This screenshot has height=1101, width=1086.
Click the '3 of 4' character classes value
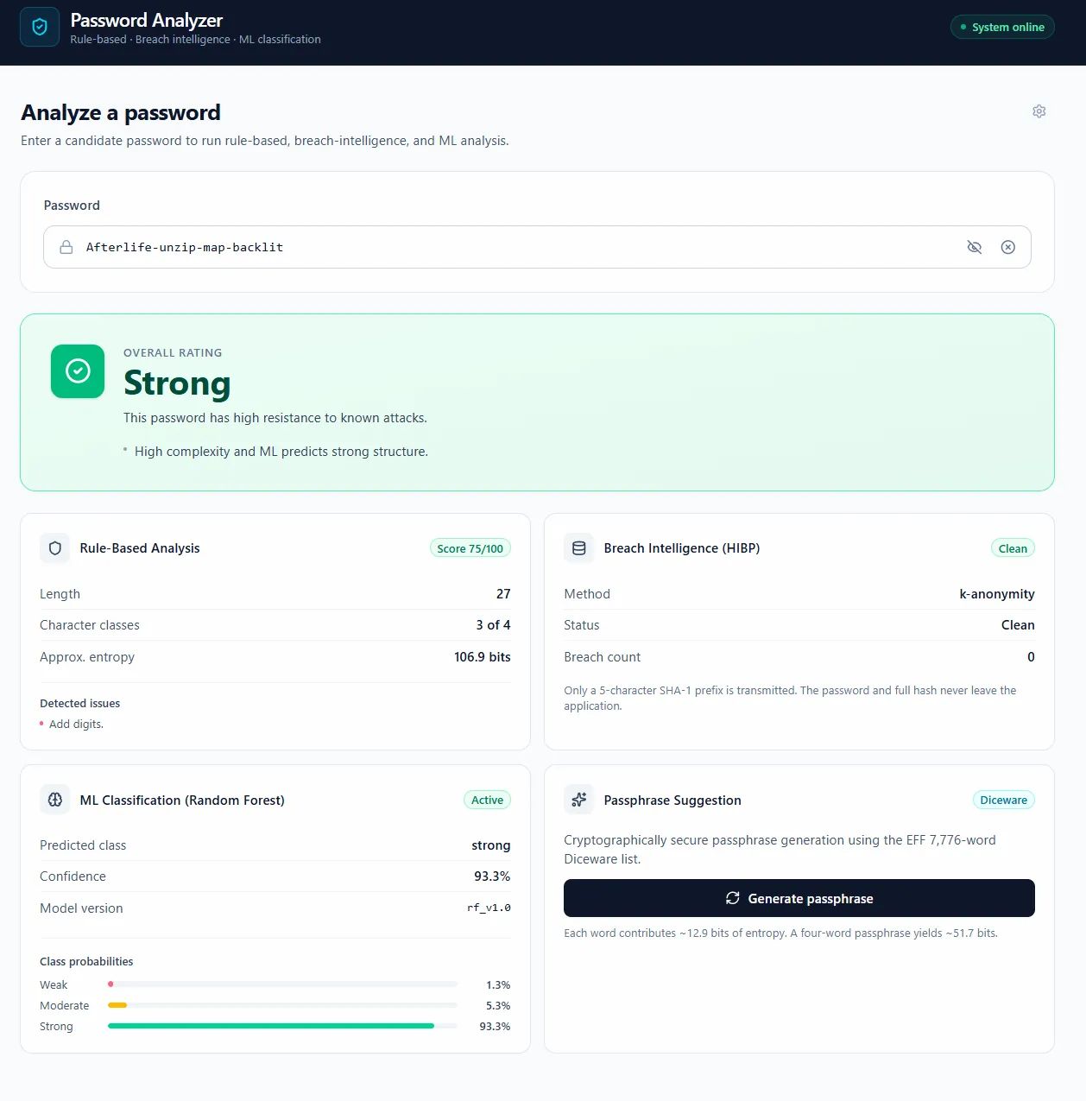pos(493,625)
